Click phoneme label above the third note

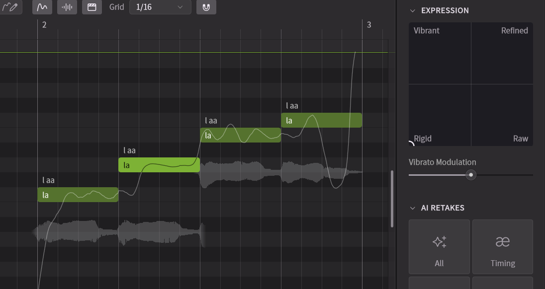(x=211, y=120)
